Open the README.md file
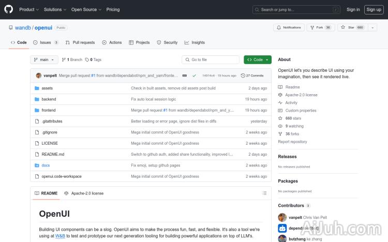The image size is (388, 242). [x=53, y=154]
